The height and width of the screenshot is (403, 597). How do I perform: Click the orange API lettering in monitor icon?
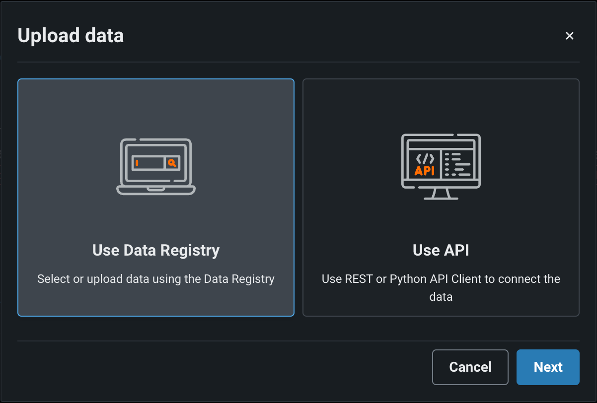click(x=425, y=171)
